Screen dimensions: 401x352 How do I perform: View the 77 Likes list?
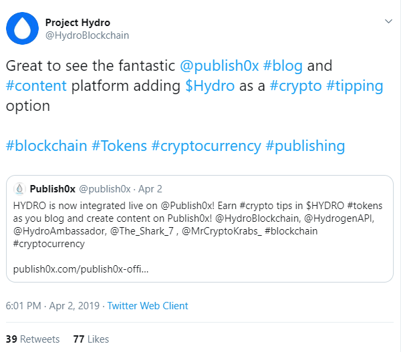pos(91,339)
